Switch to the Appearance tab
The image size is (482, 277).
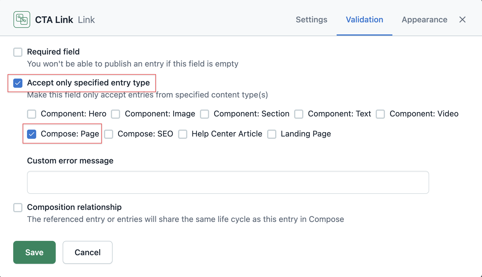coord(424,19)
